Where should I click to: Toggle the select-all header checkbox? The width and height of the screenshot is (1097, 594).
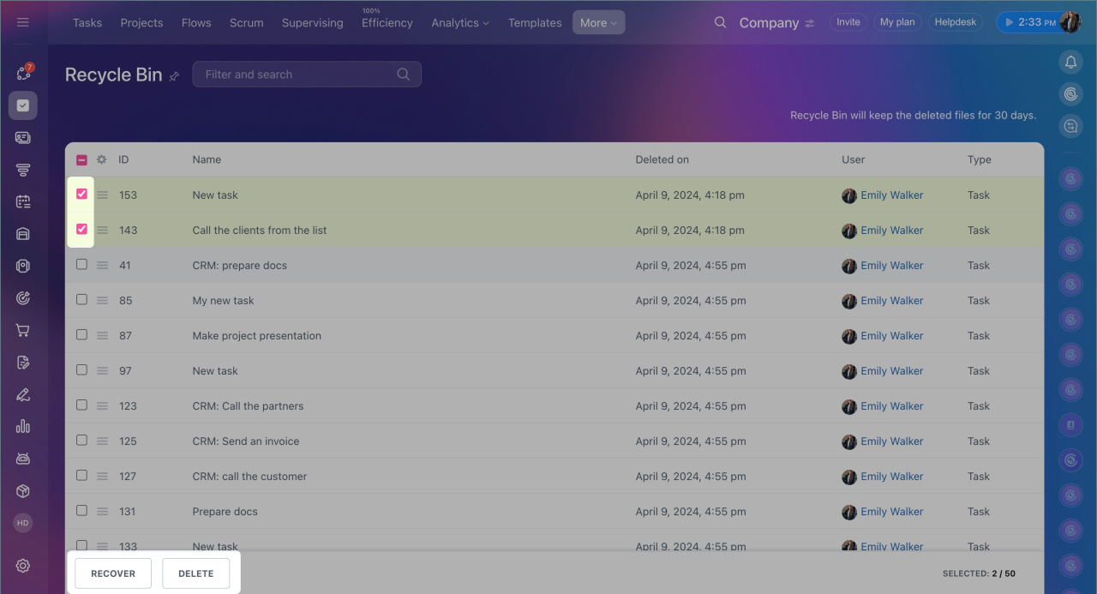click(x=81, y=159)
